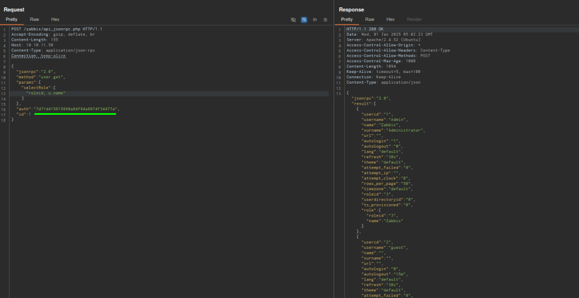Open the Request hamburger options menu
The width and height of the screenshot is (579, 298).
tap(325, 19)
